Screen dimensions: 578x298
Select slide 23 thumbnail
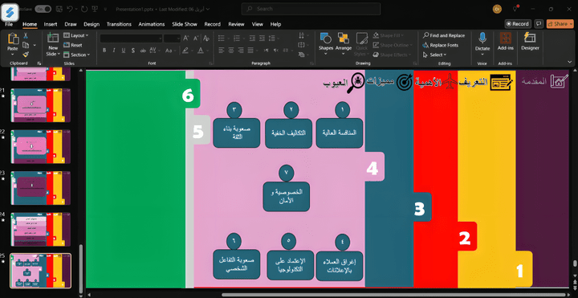coord(41,187)
